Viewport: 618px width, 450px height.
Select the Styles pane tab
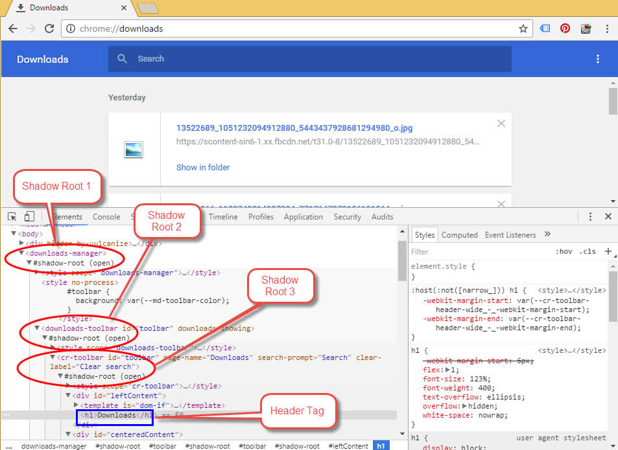pyautogui.click(x=425, y=235)
